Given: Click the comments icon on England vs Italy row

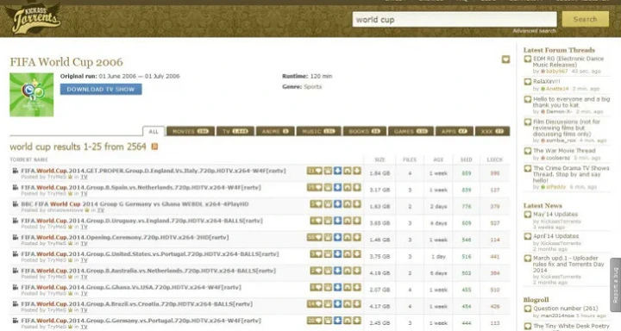Looking at the screenshot, I should 315,171.
